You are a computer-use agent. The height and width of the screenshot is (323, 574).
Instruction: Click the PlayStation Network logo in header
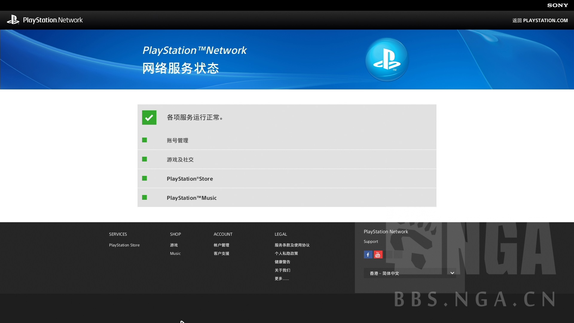click(x=45, y=20)
